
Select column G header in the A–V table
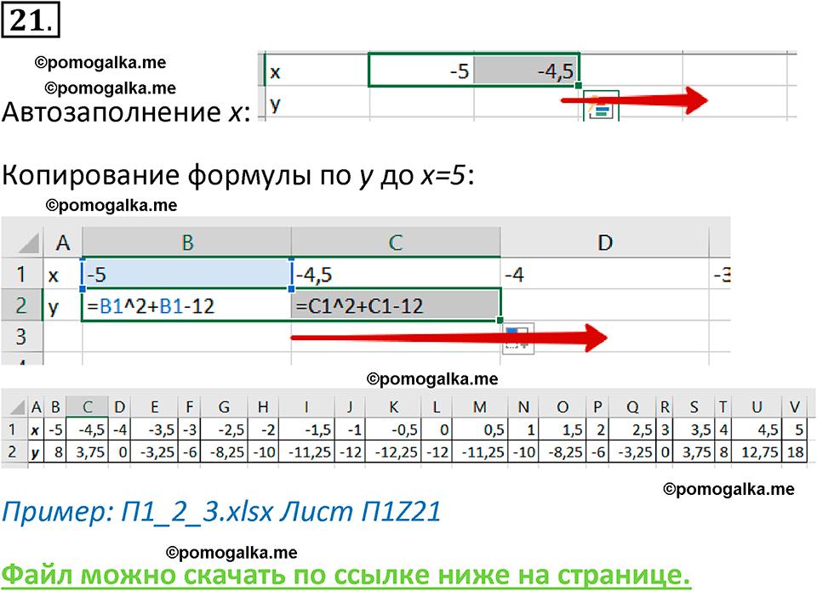[x=224, y=406]
